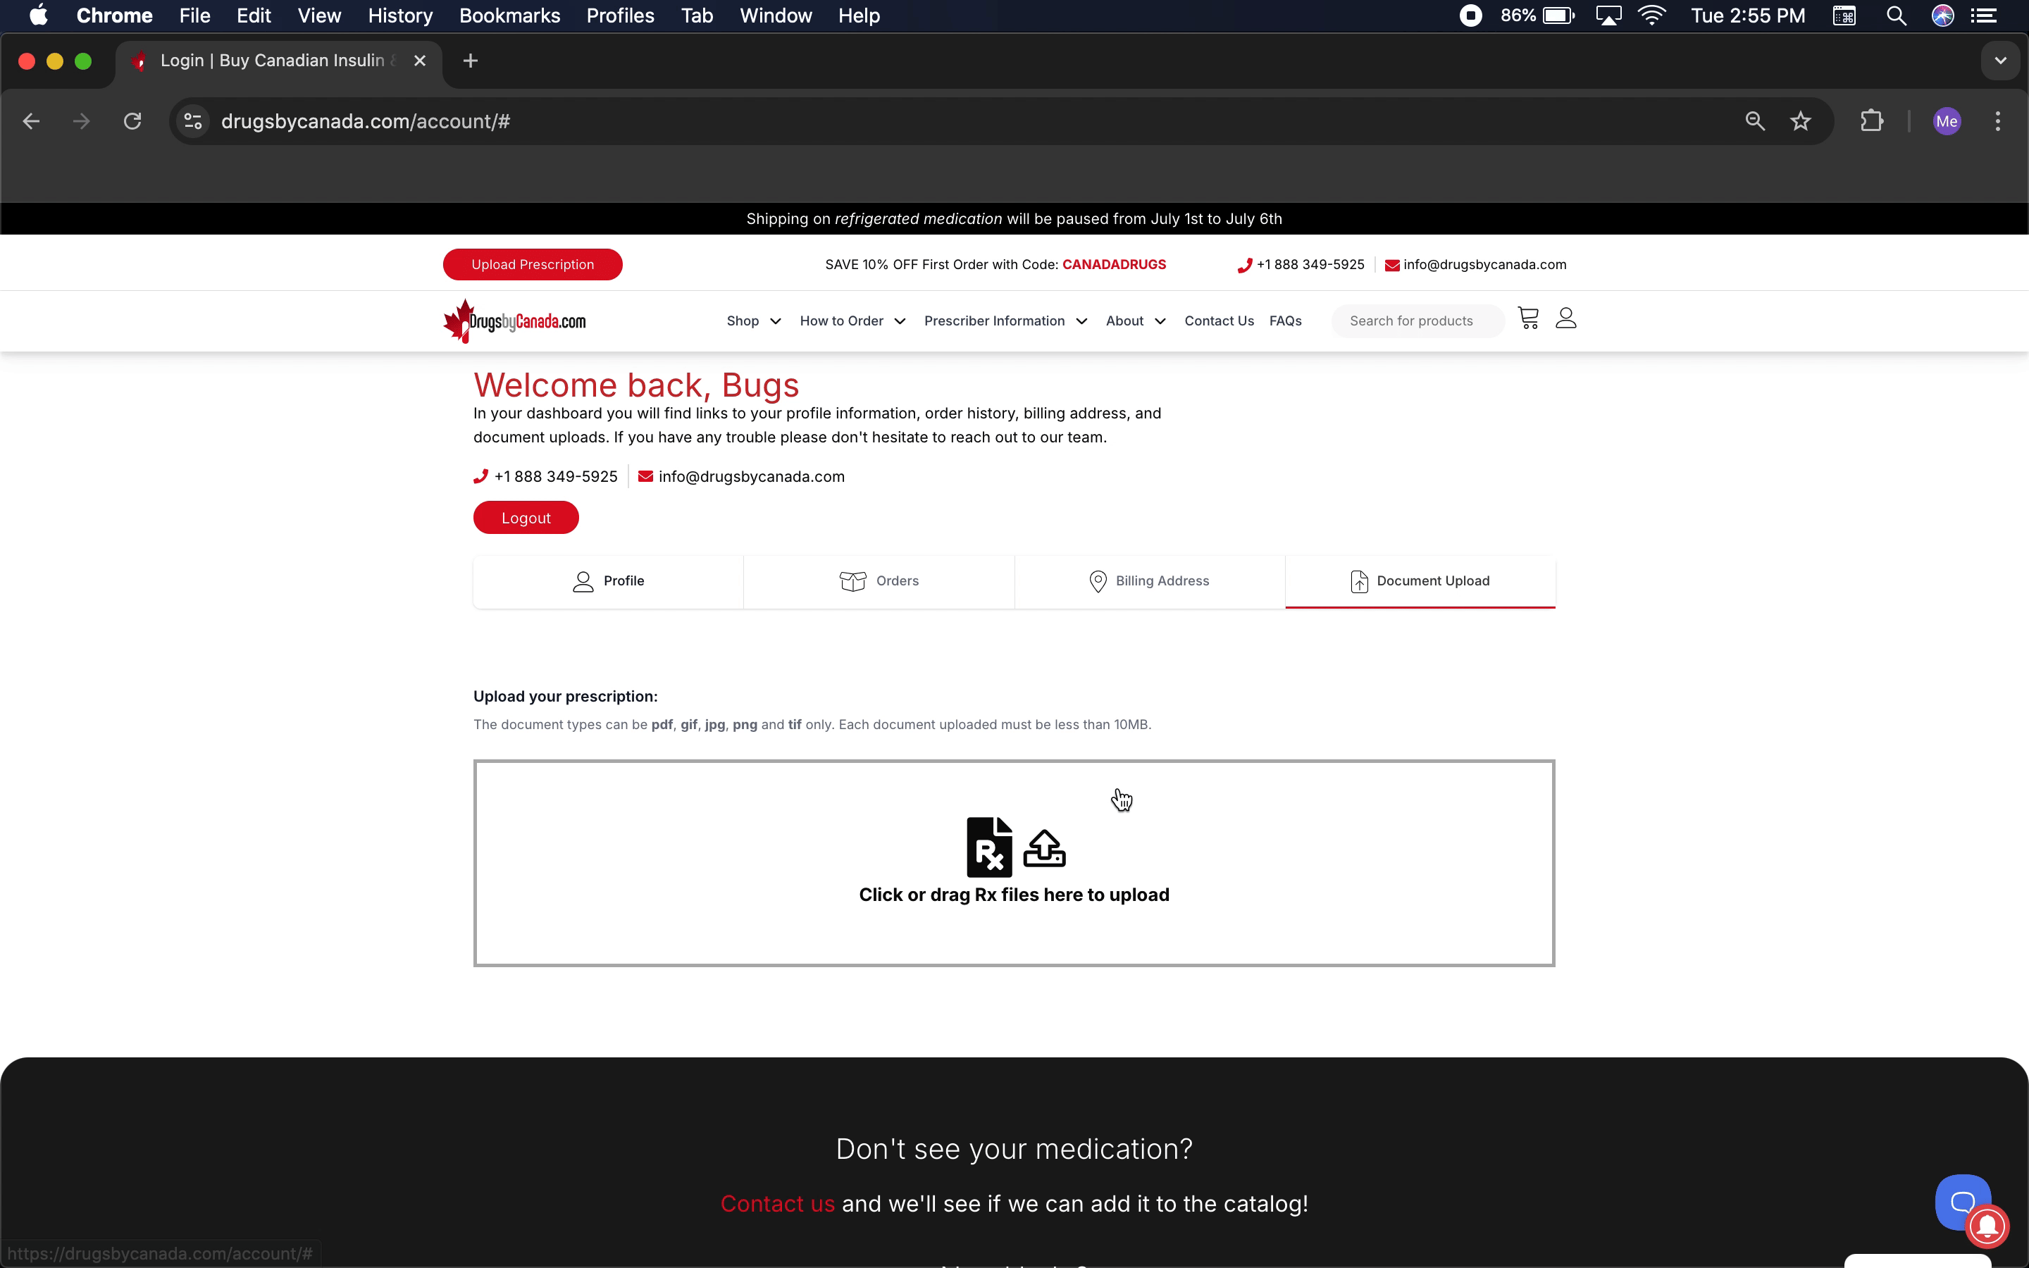Click the zoom magnifier in address bar
This screenshot has height=1268, width=2029.
pos(1754,122)
